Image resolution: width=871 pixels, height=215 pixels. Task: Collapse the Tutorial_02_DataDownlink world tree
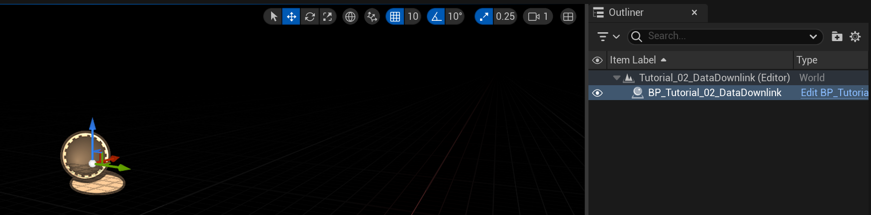(617, 78)
